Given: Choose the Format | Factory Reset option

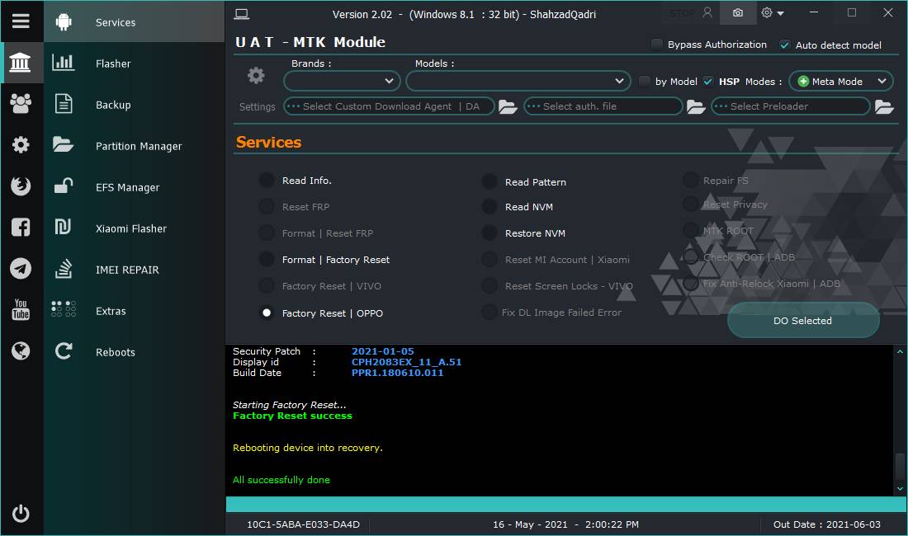Looking at the screenshot, I should coord(267,259).
